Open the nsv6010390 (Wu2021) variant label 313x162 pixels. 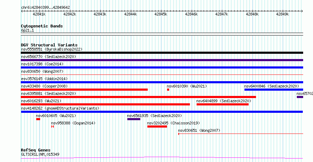pos(187,86)
